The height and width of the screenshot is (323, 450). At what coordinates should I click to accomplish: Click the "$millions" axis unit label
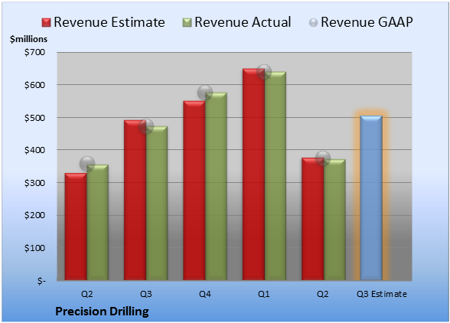coord(28,39)
